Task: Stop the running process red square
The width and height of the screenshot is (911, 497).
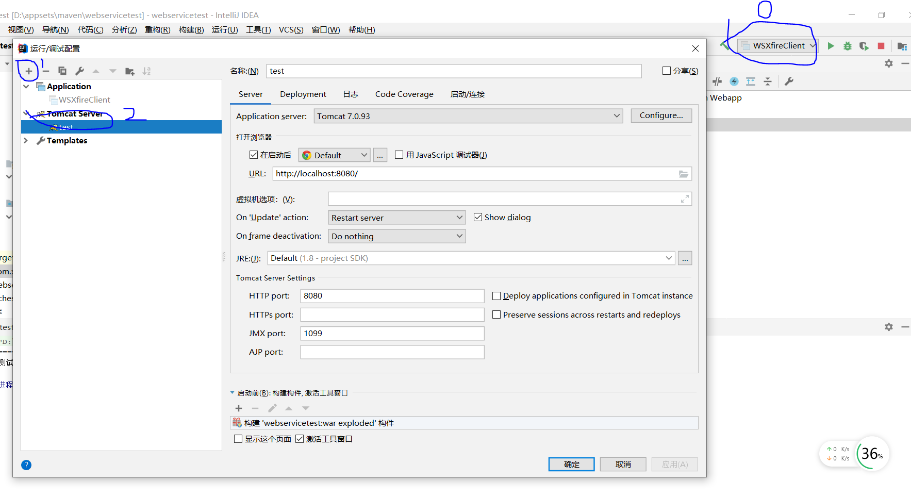Action: point(881,46)
